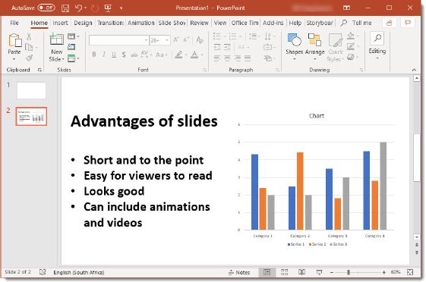Toggle Align Left
426x282 pixels.
217,58
